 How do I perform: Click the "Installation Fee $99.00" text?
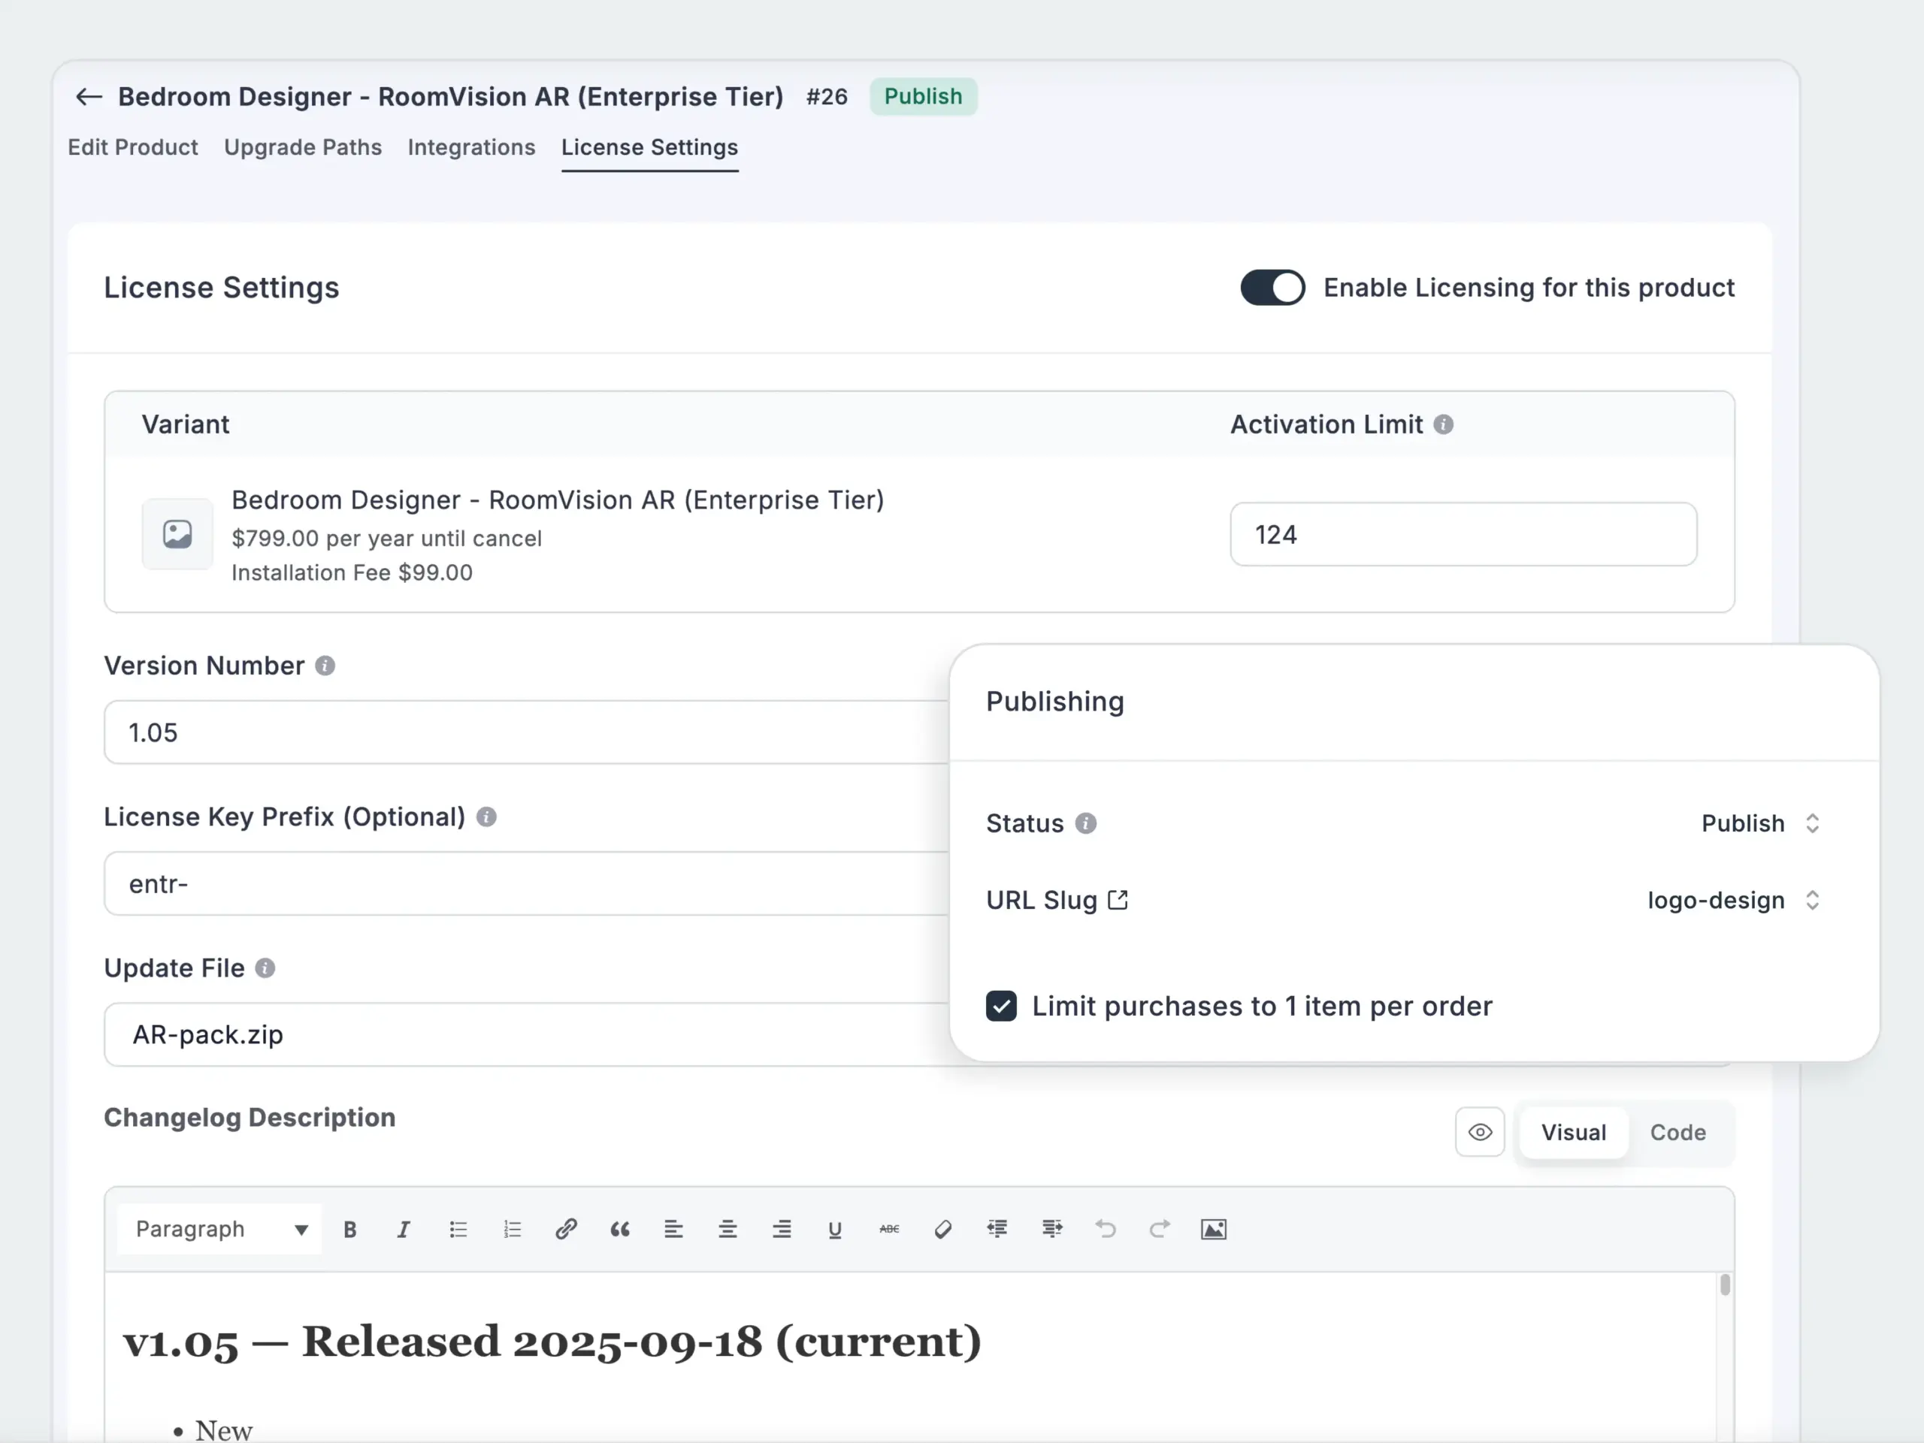(352, 573)
